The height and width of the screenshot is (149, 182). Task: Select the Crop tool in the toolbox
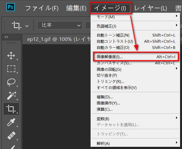coord(11,109)
